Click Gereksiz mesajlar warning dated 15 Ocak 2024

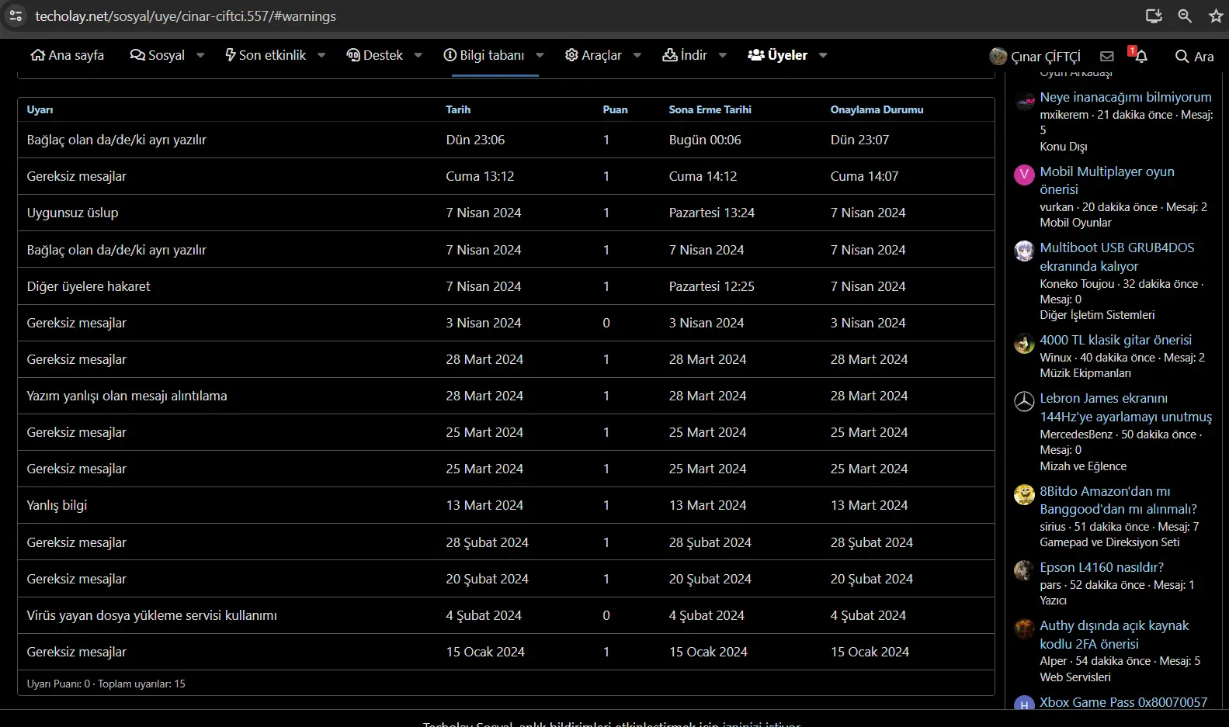pyautogui.click(x=505, y=652)
